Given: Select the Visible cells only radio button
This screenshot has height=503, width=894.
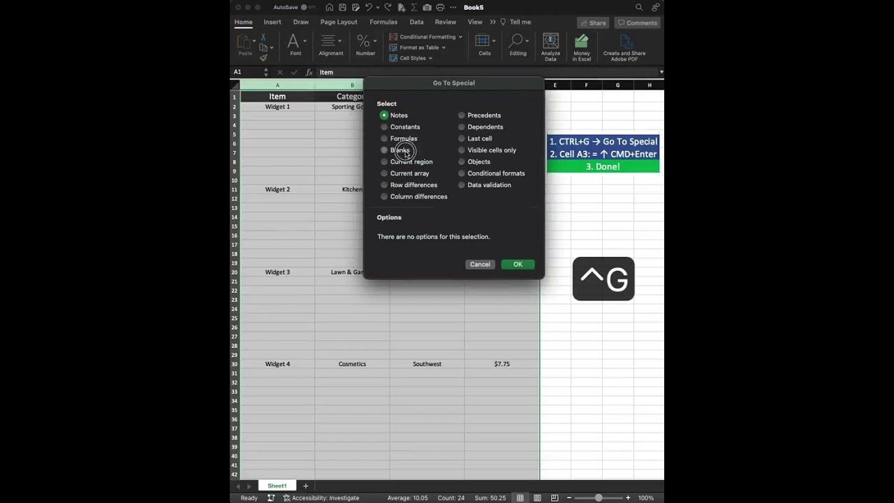Looking at the screenshot, I should coord(461,150).
